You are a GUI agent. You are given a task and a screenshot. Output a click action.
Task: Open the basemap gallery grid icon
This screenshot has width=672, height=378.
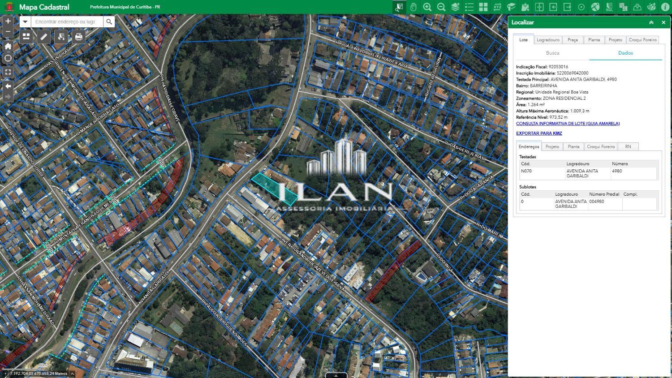coord(483,7)
